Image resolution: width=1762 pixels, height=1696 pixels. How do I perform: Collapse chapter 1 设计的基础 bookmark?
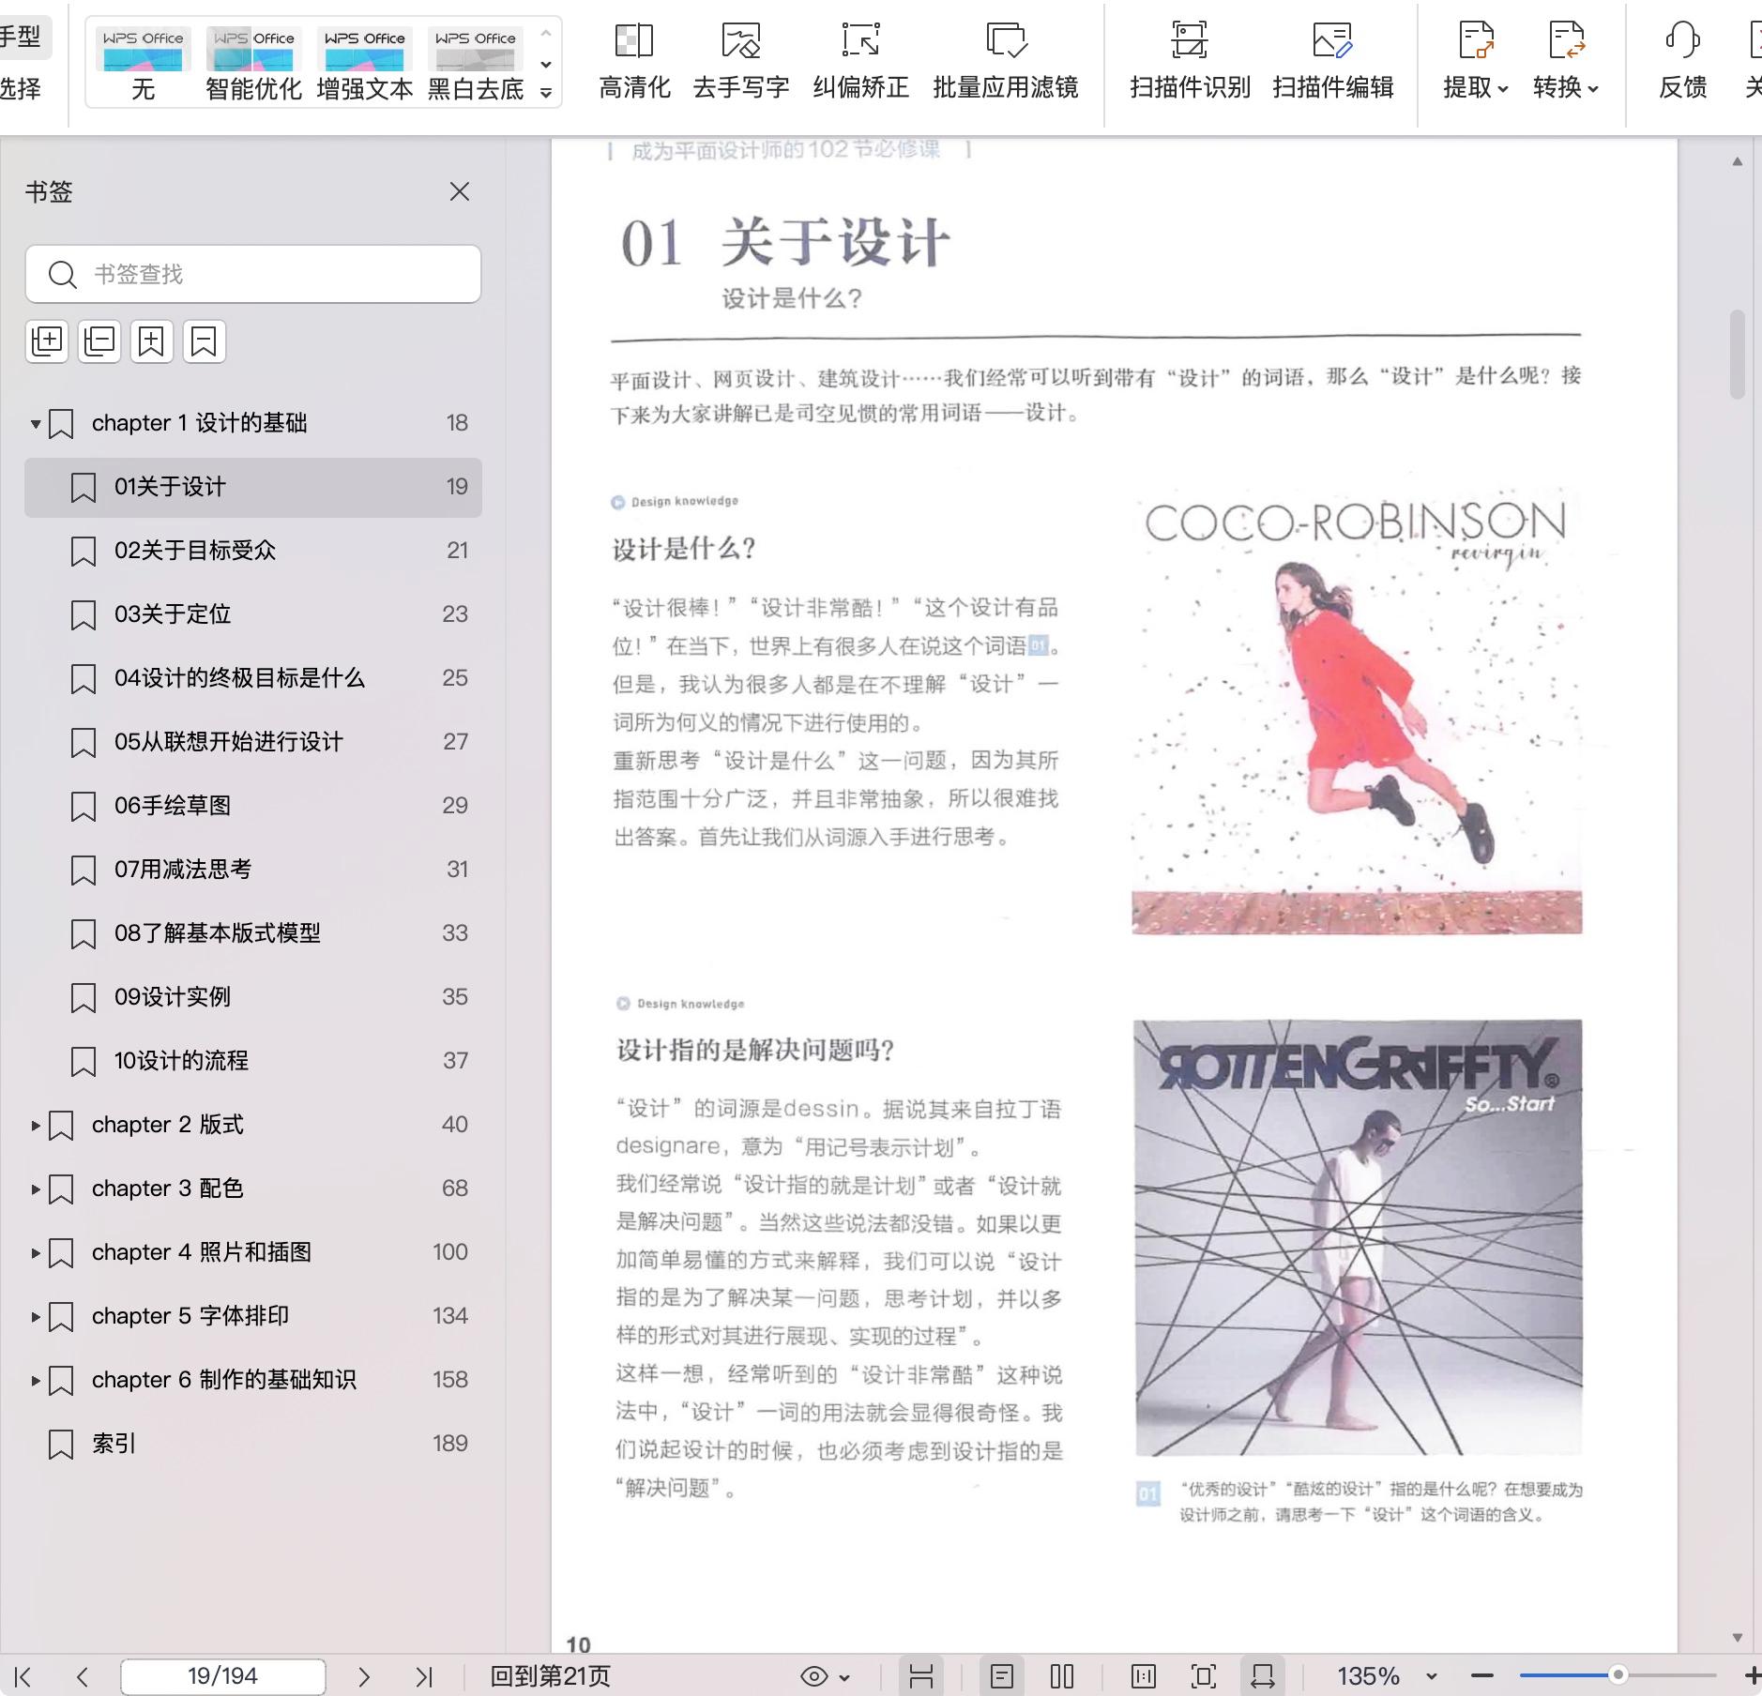(x=36, y=424)
